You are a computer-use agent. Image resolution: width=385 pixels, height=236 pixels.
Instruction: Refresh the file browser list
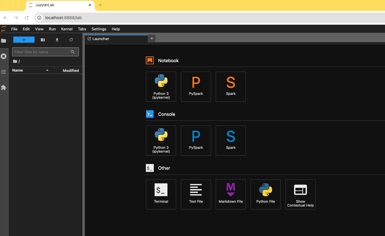point(71,40)
